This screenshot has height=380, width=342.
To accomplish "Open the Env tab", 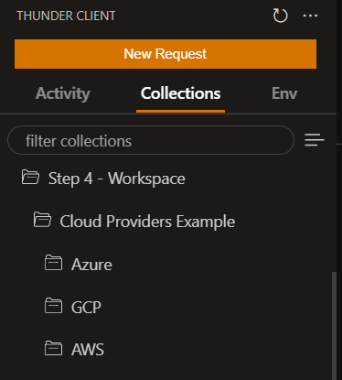I will (284, 93).
